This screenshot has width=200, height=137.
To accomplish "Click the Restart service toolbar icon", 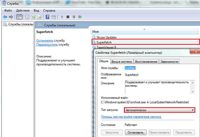I will tap(80, 17).
